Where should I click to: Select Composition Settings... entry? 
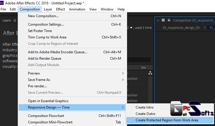click(x=72, y=24)
